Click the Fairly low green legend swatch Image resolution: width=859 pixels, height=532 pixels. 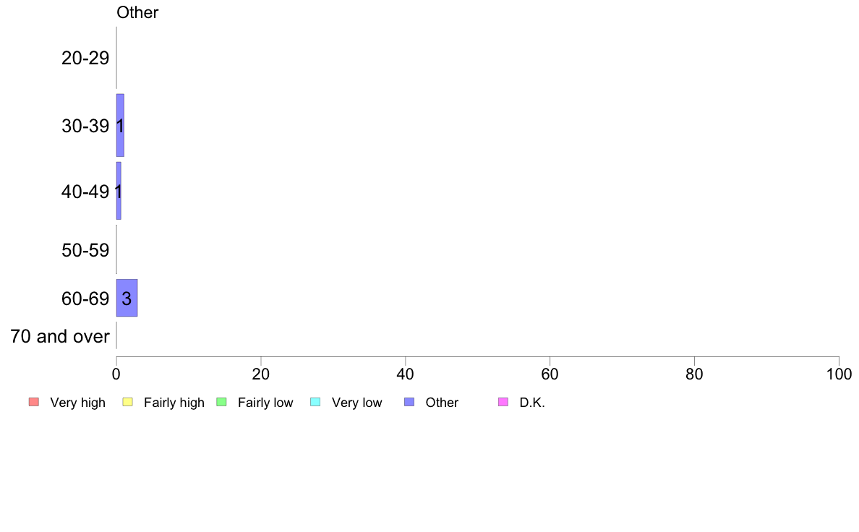[221, 402]
